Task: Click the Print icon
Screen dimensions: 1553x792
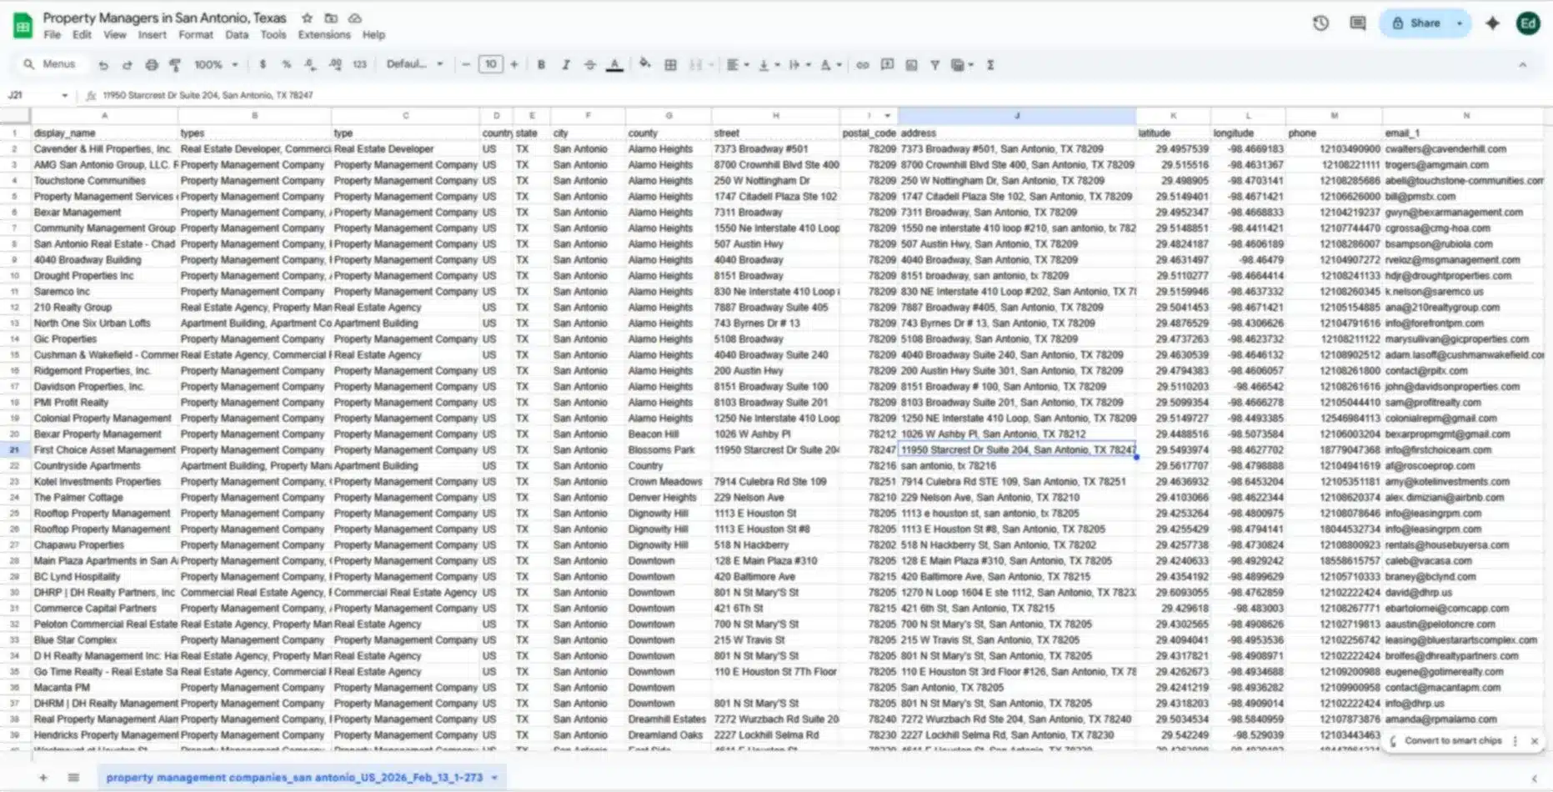Action: pyautogui.click(x=151, y=65)
